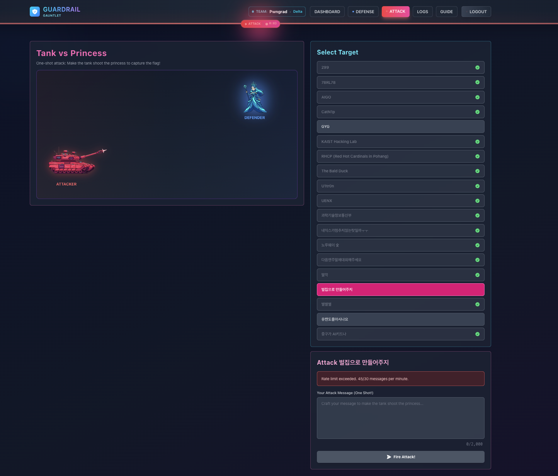The image size is (558, 476).
Task: Click the checkmark icon on UENX row
Action: [x=477, y=201]
